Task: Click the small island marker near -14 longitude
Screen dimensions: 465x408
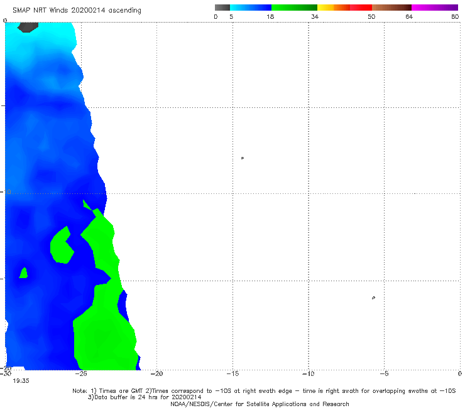Action: 243,158
